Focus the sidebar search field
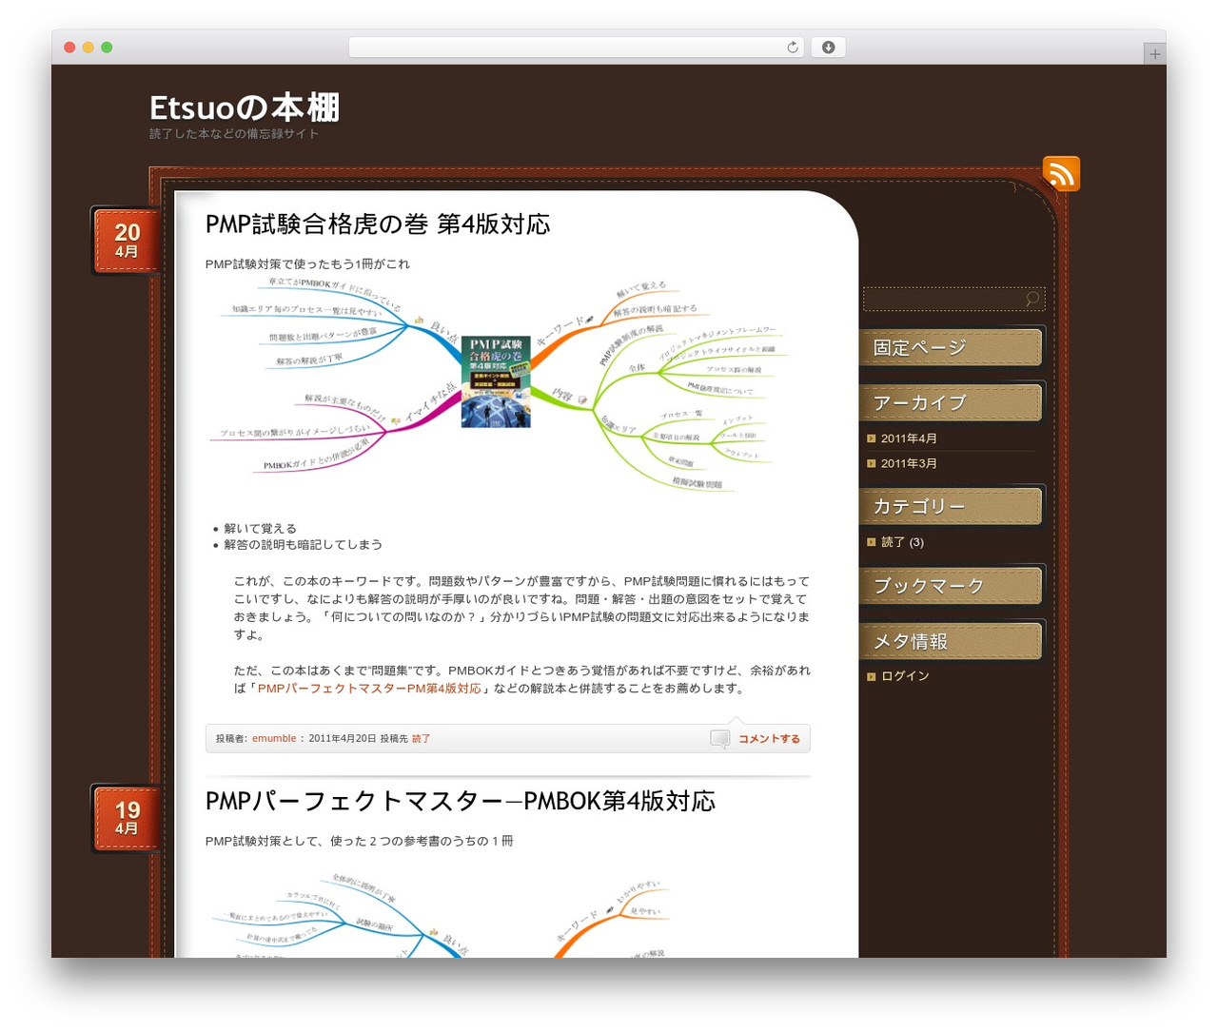This screenshot has height=1031, width=1218. [x=953, y=300]
